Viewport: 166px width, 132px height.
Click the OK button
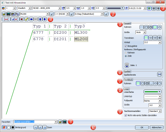coord(142,127)
